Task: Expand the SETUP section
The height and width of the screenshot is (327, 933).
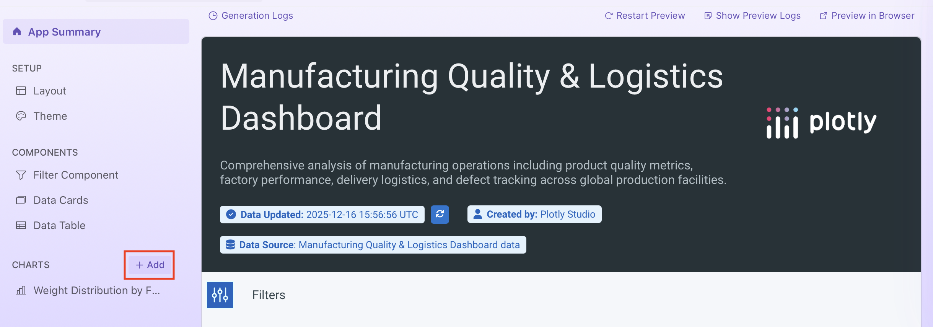Action: [27, 68]
